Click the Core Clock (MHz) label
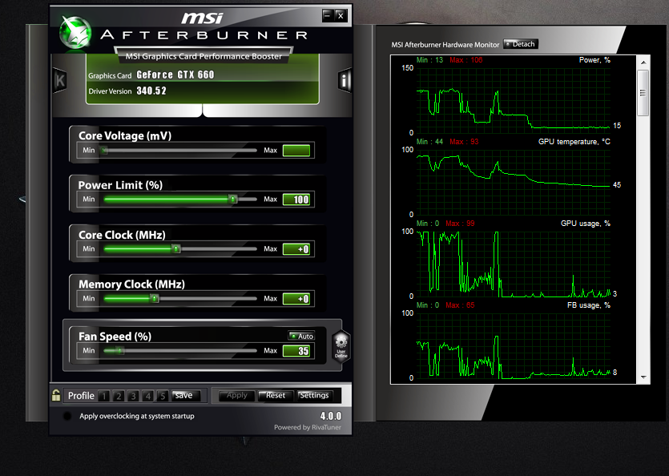This screenshot has height=476, width=669. coord(122,235)
